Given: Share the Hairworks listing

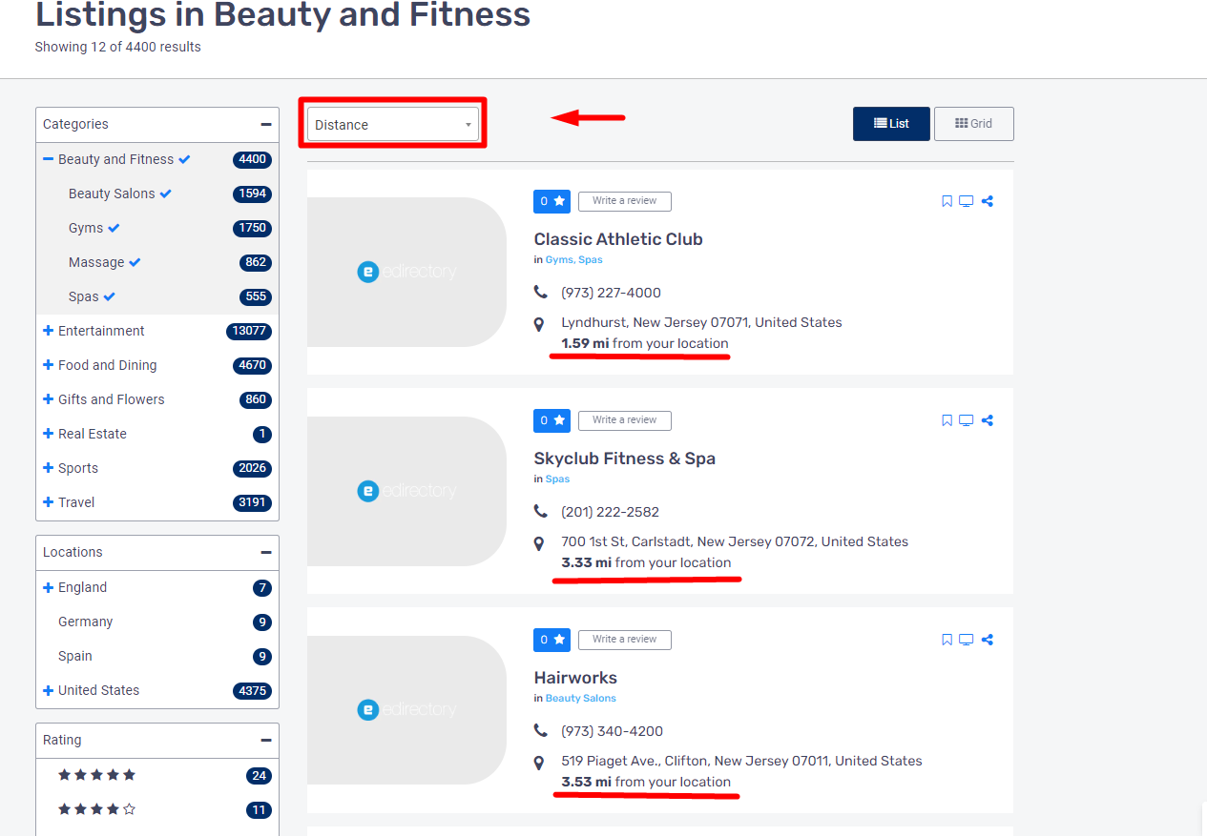Looking at the screenshot, I should point(988,640).
